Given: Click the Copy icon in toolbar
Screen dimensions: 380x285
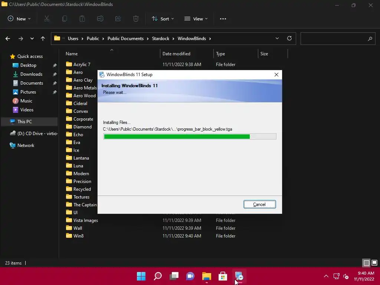Looking at the screenshot, I should coord(65,19).
